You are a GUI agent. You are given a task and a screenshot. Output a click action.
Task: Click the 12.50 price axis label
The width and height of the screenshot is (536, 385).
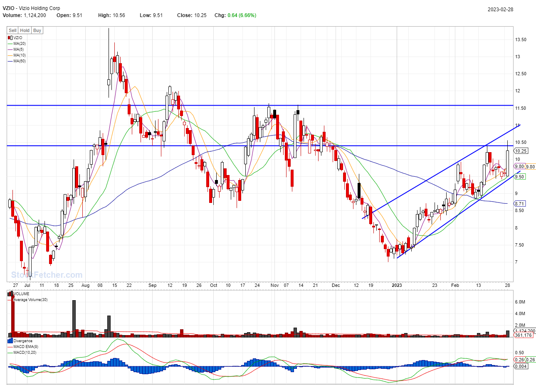coord(521,74)
